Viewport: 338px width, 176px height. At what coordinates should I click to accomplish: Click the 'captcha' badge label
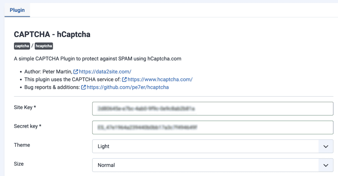click(x=22, y=46)
